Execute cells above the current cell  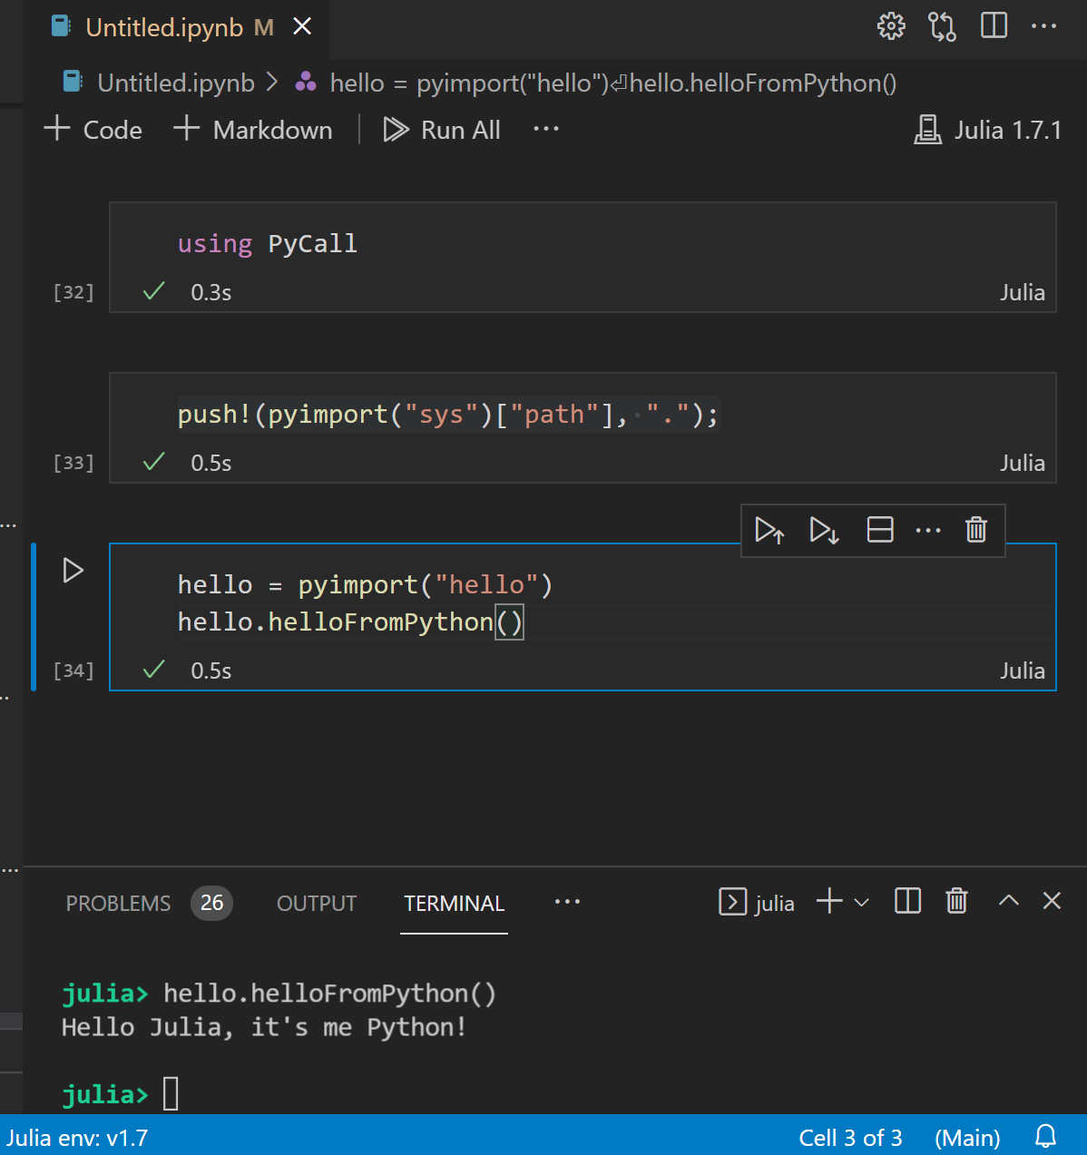769,530
